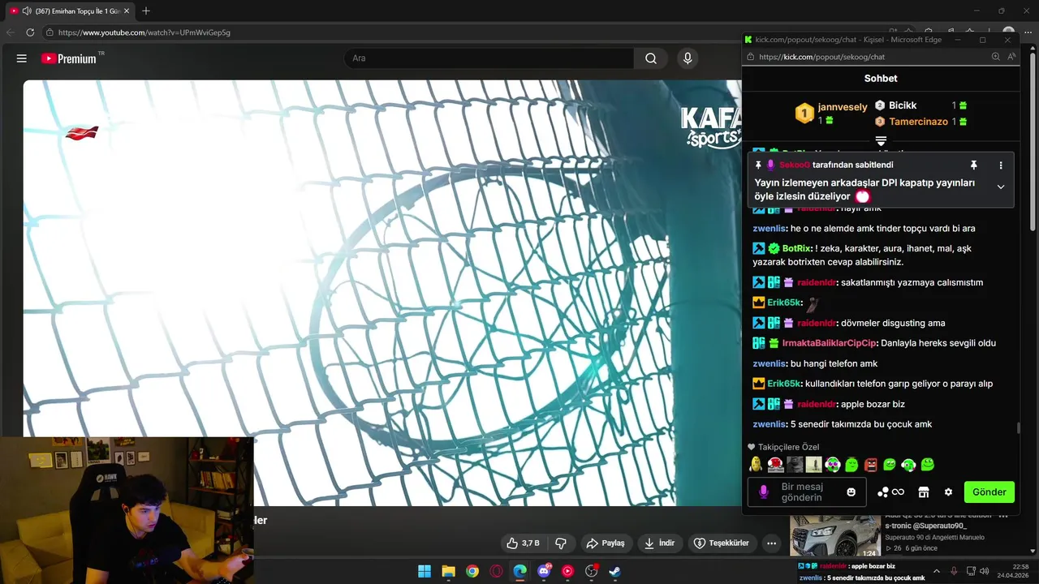Click the chat scrollbar
This screenshot has height=584, width=1039.
click(1018, 429)
